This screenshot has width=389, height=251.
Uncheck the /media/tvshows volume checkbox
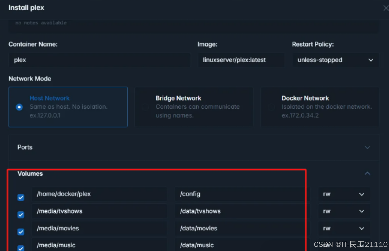21,215
